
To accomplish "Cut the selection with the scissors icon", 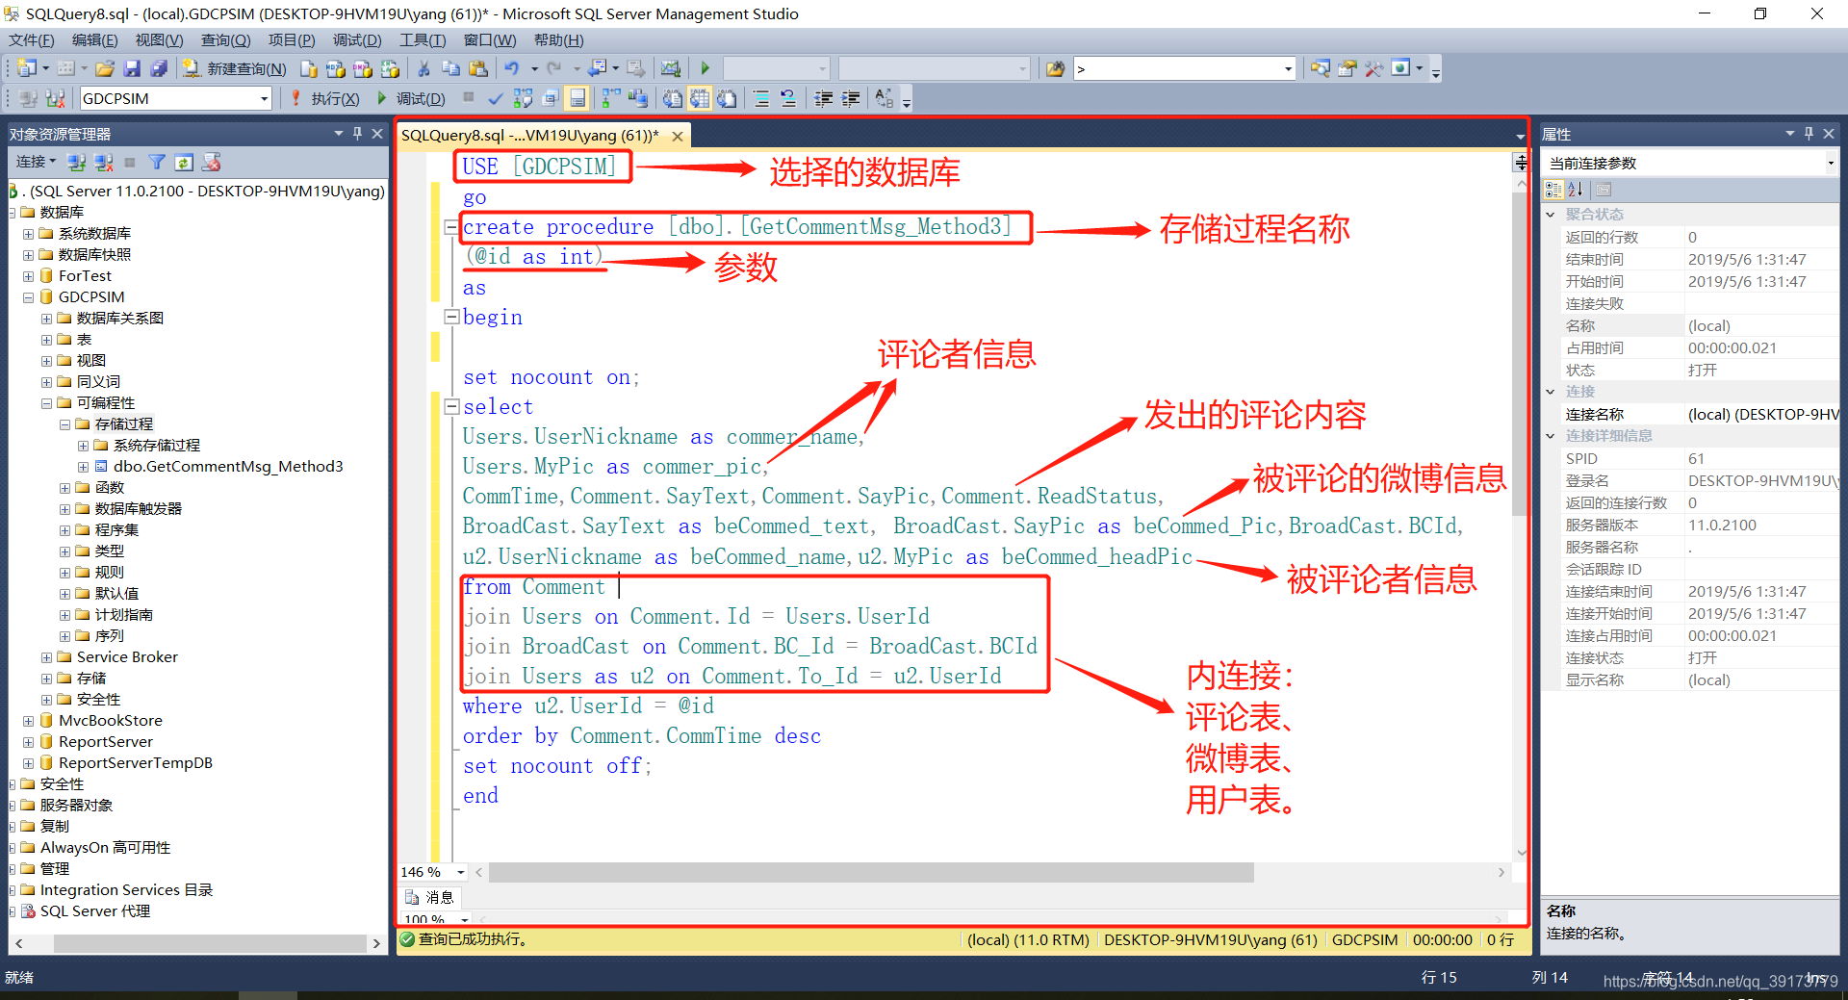I will point(423,68).
